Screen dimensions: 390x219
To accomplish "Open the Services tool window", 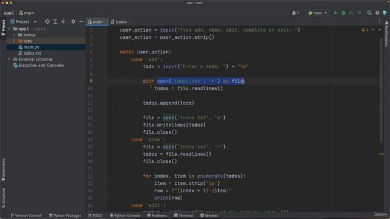I will click(x=209, y=215).
